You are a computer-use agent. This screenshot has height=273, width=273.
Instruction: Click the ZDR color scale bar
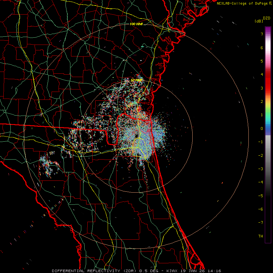(x=268, y=135)
